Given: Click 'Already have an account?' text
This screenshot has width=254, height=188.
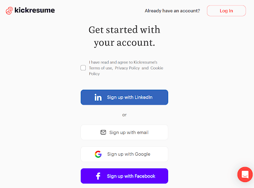Looking at the screenshot, I should click(172, 11).
